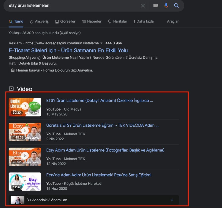The width and height of the screenshot is (222, 208).
Task: Open the Araçlar menu
Action: (x=173, y=21)
